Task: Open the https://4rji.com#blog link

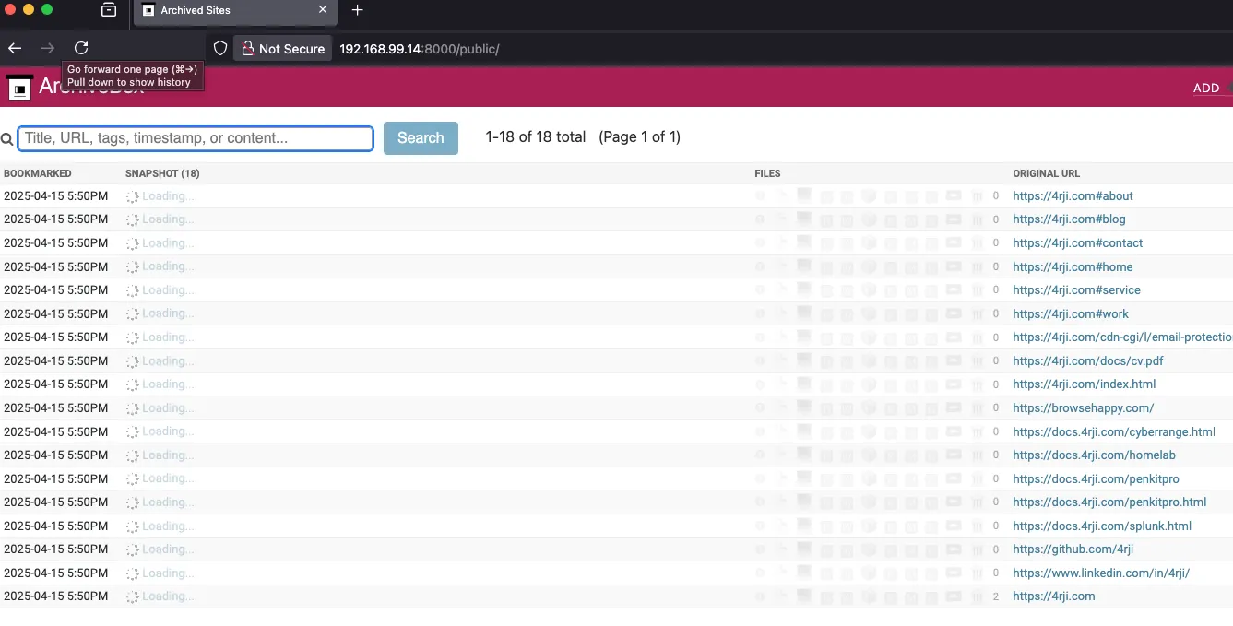Action: [x=1069, y=219]
